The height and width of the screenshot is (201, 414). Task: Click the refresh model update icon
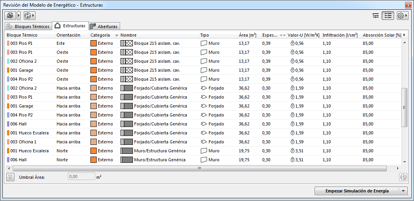point(28,16)
